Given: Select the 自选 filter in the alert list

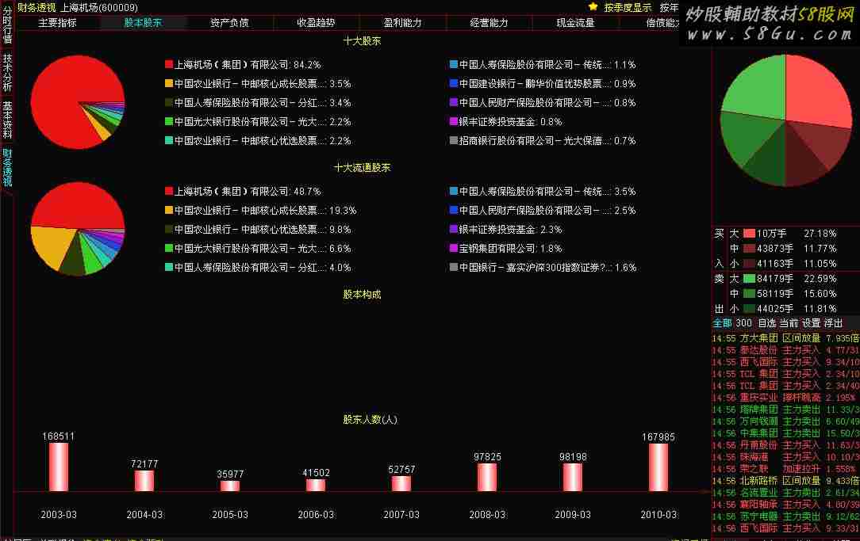Looking at the screenshot, I should (767, 323).
